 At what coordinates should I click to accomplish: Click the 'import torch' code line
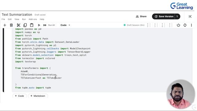(x=23, y=35)
